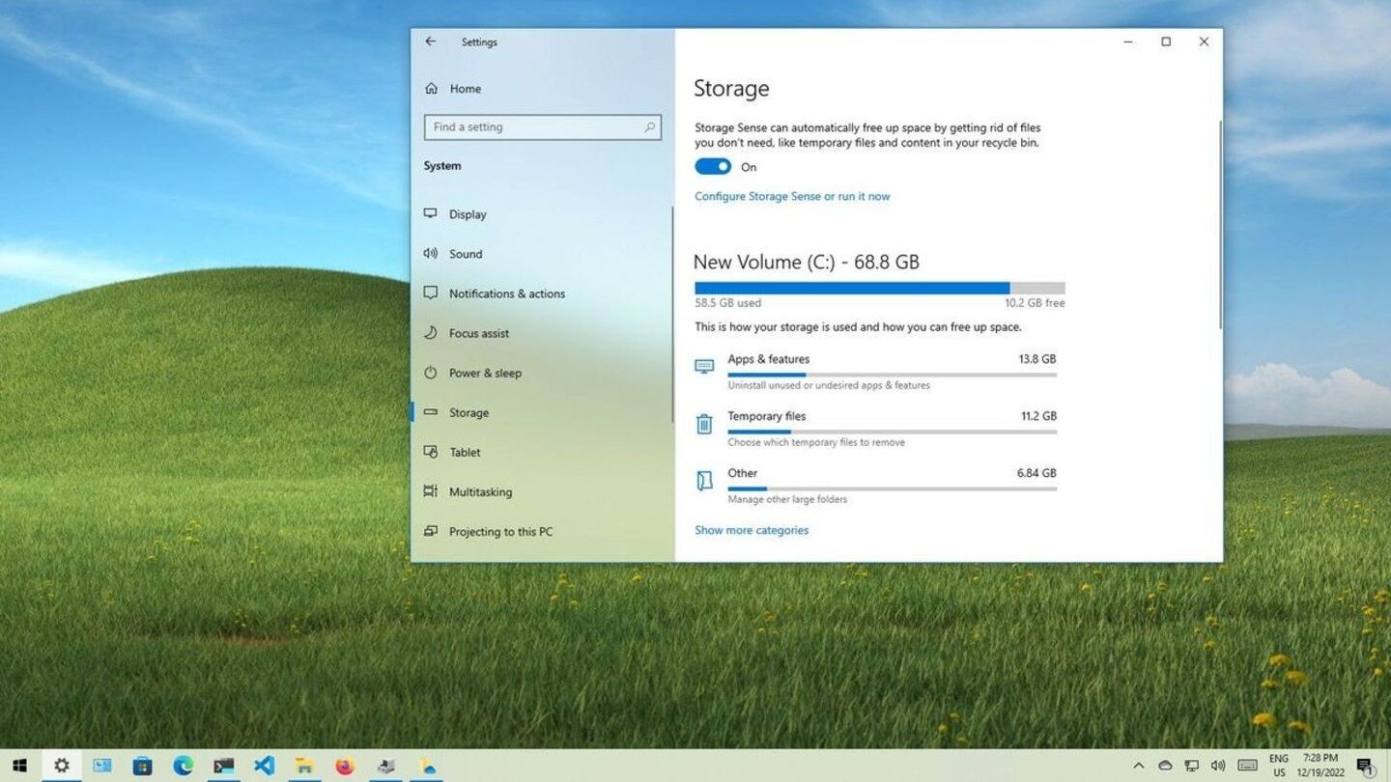The image size is (1391, 782).
Task: Click the Storage page vertical scrollbar
Action: click(x=1220, y=224)
